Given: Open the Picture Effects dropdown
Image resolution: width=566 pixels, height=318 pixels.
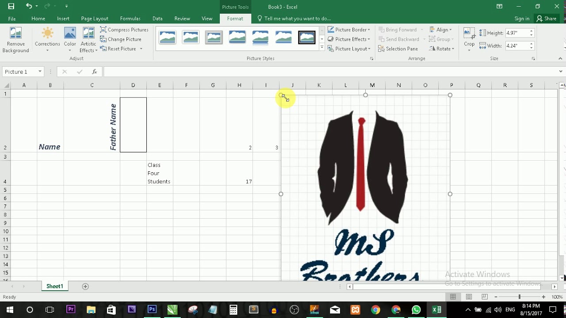Looking at the screenshot, I should [349, 39].
